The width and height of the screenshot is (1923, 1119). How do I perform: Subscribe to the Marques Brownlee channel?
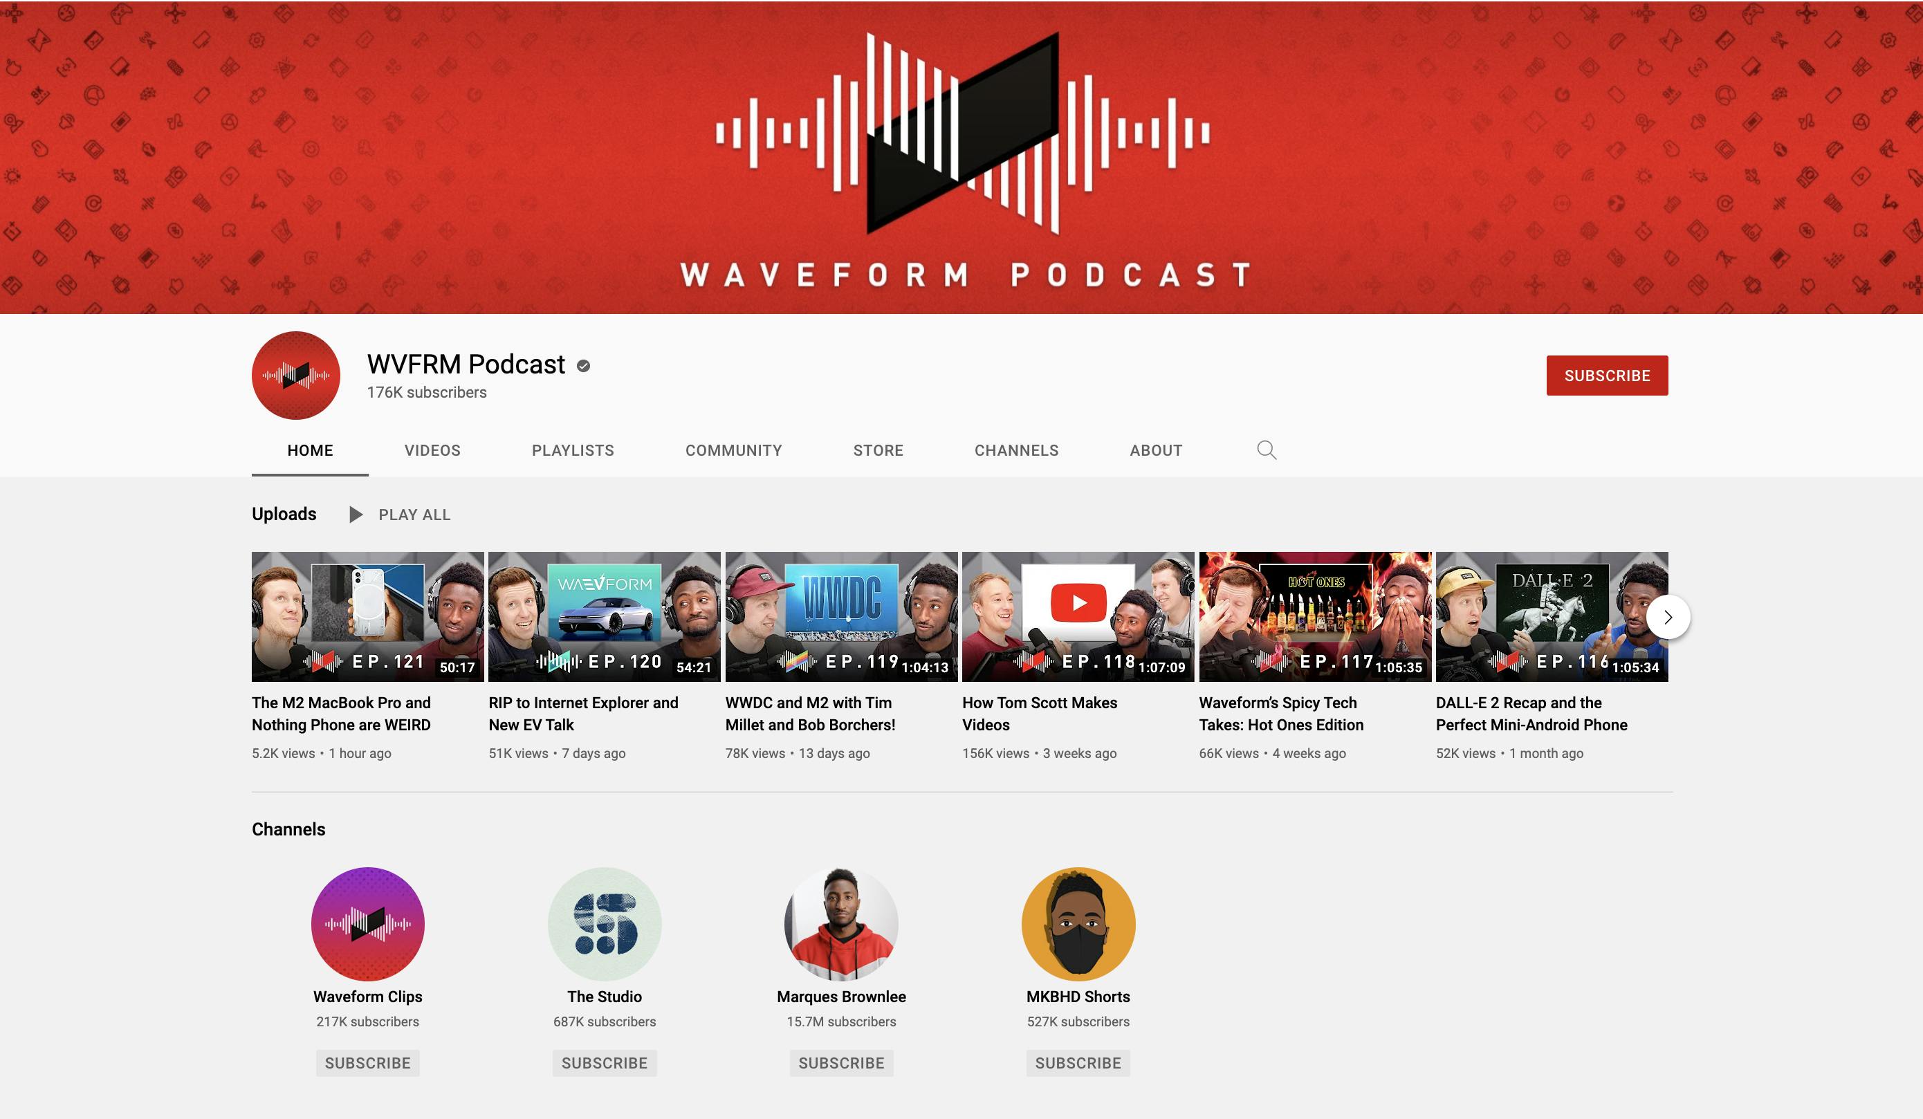click(841, 1062)
